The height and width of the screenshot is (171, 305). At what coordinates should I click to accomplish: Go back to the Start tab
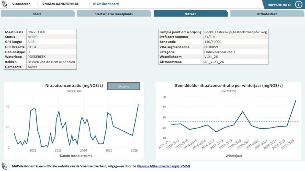[37, 14]
